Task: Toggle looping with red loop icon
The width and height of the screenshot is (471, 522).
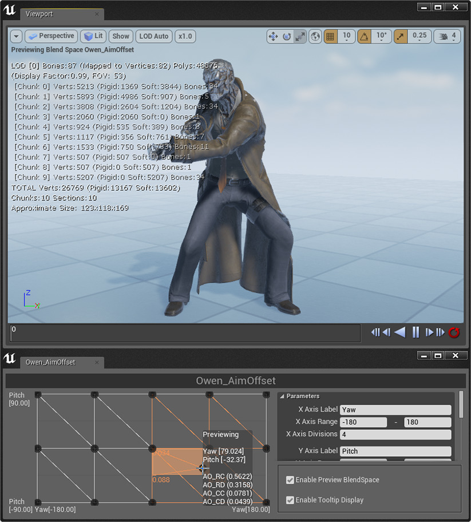Action: point(454,333)
